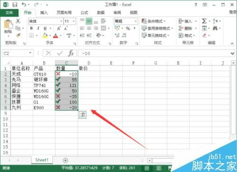Click the Fill down icon
The width and height of the screenshot is (237, 172).
204,29
